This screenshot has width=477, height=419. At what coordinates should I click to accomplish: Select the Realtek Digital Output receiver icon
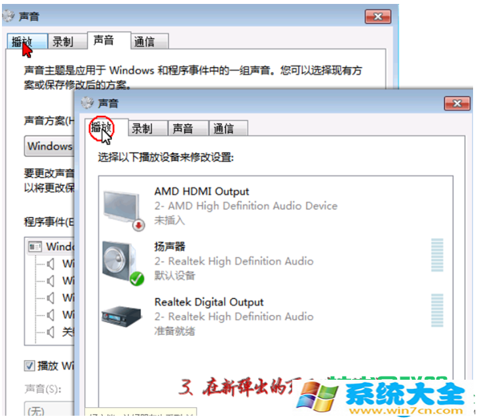tap(122, 316)
